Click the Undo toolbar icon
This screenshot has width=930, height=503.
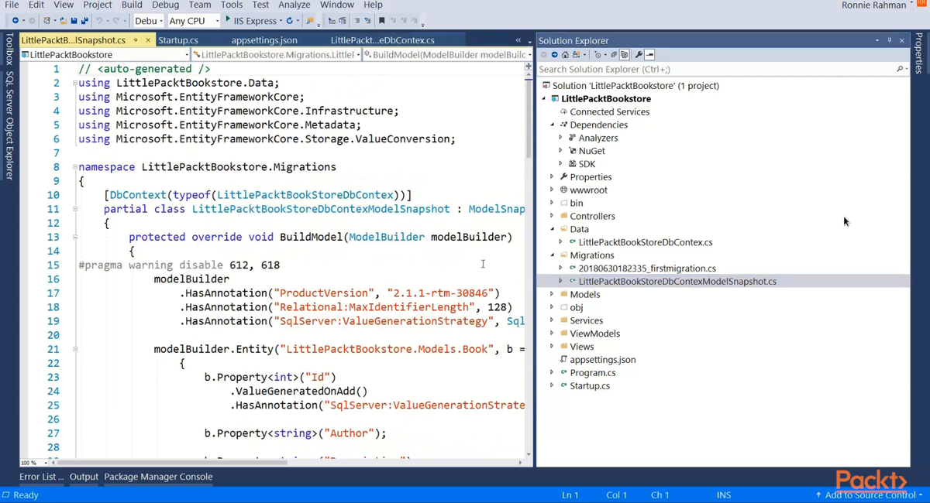(x=99, y=20)
